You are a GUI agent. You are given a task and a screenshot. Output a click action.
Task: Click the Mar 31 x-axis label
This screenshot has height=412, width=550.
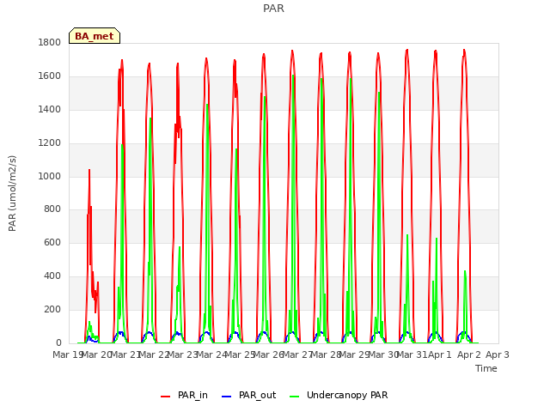point(412,354)
